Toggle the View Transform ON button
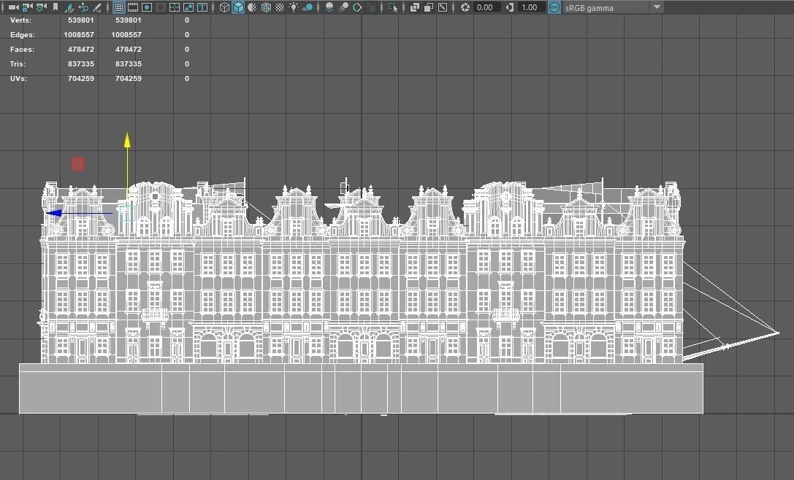This screenshot has width=794, height=480. (x=554, y=7)
